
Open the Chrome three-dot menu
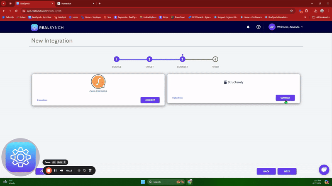click(328, 11)
